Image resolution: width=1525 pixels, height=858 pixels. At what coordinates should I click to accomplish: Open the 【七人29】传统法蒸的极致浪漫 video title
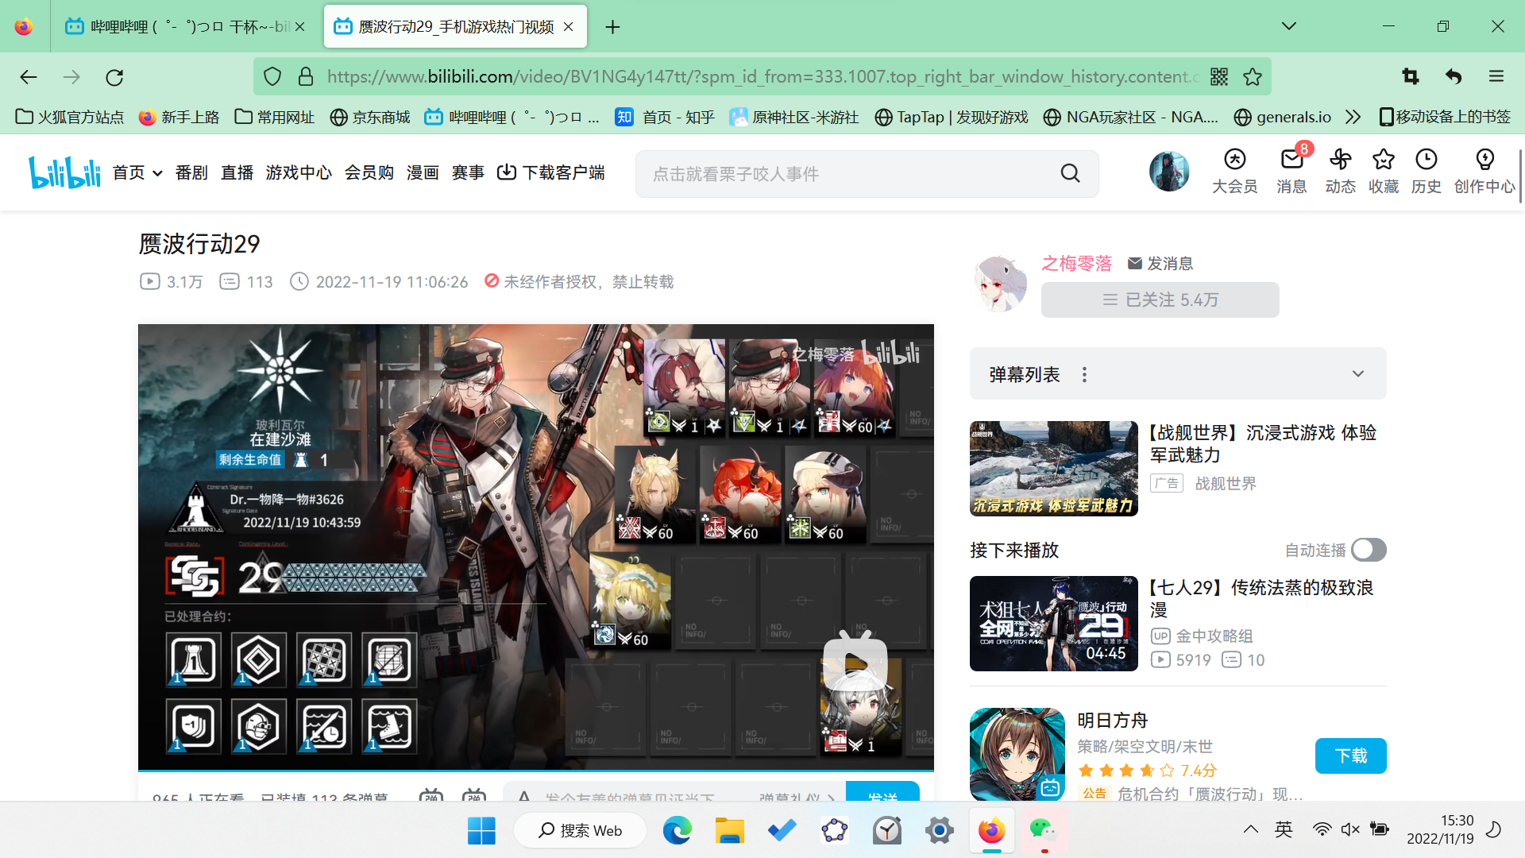click(1262, 598)
